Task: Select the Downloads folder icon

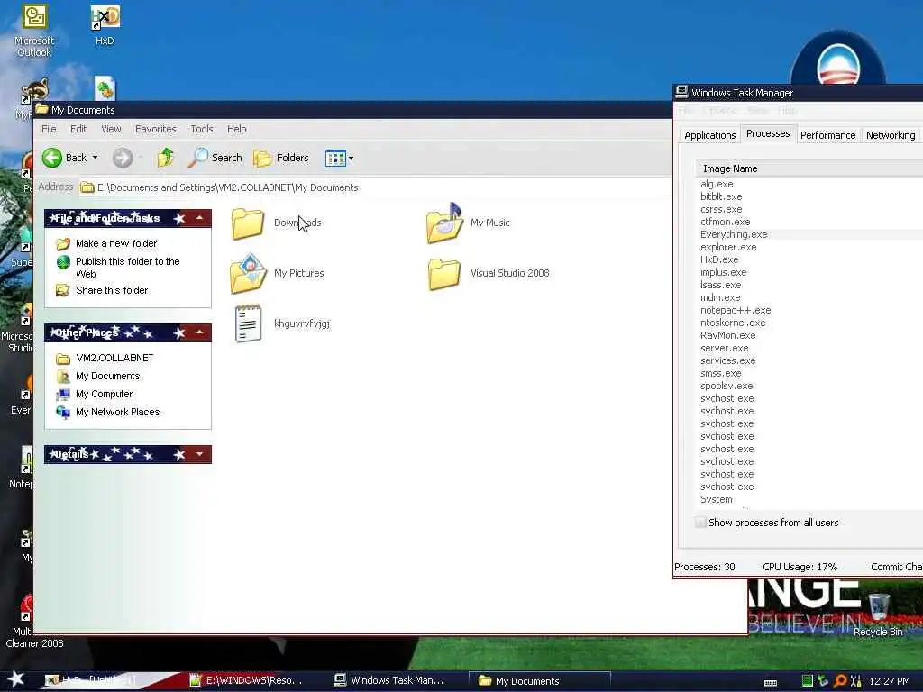Action: click(248, 223)
